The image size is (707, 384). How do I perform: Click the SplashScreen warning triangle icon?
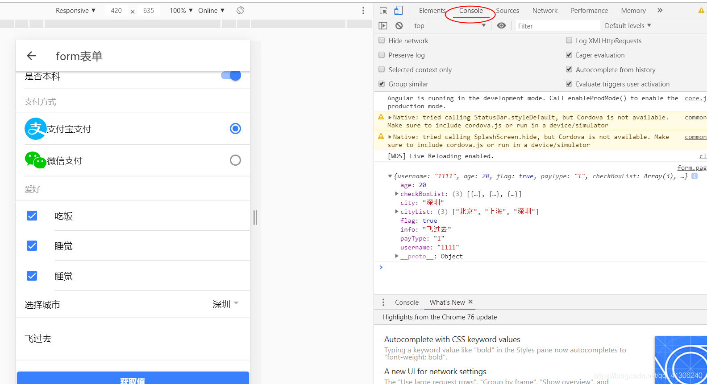[x=381, y=136]
